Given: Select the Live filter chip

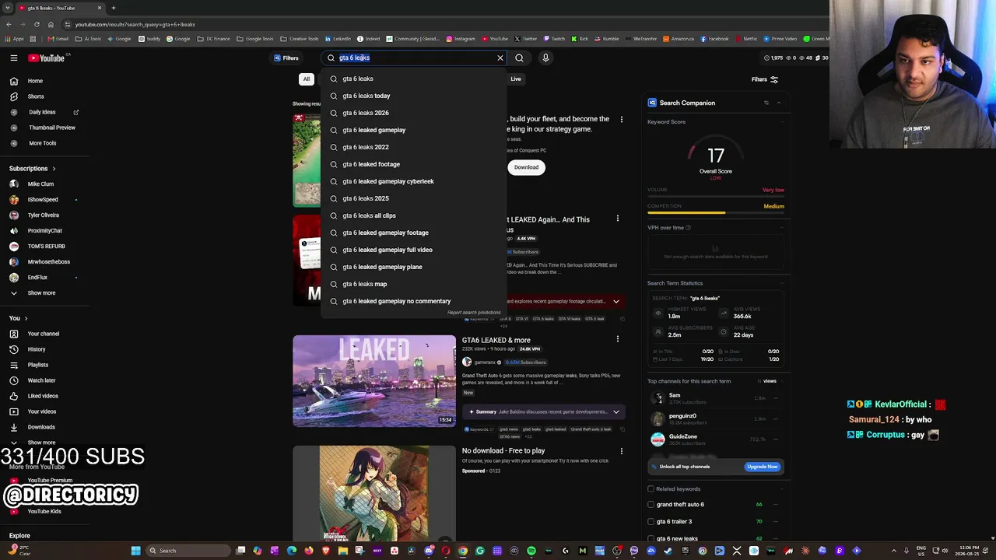Looking at the screenshot, I should [x=516, y=79].
